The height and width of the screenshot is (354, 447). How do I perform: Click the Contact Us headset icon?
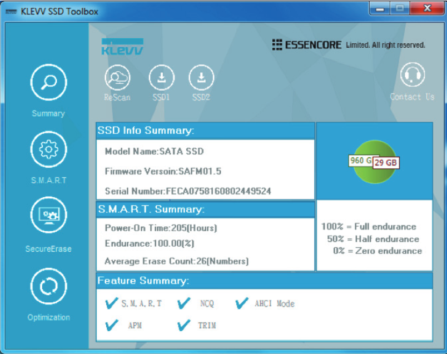(413, 74)
